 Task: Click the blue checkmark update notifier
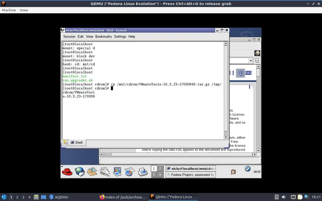(248, 169)
